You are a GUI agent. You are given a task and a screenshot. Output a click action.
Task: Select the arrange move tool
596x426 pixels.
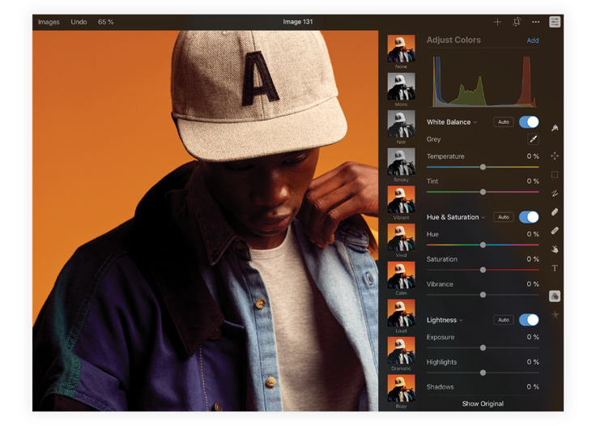555,155
